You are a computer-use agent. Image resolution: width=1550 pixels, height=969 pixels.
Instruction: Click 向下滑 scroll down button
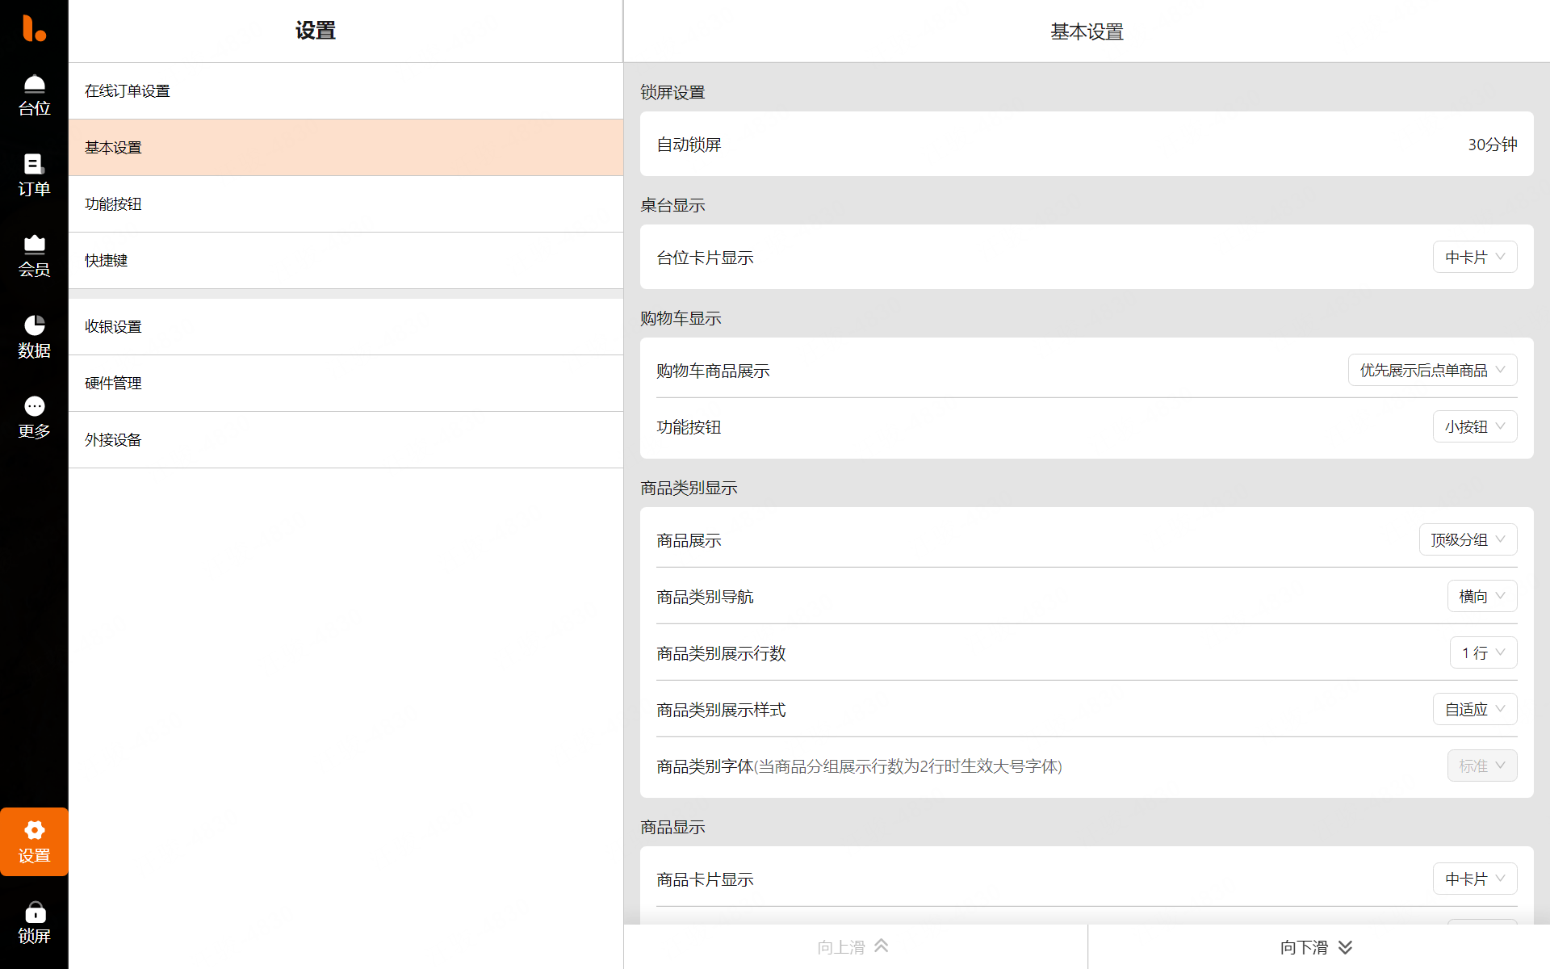point(1317,946)
